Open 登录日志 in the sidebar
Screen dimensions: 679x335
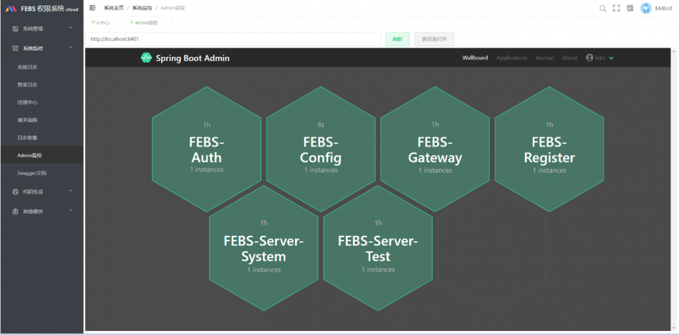coord(41,85)
